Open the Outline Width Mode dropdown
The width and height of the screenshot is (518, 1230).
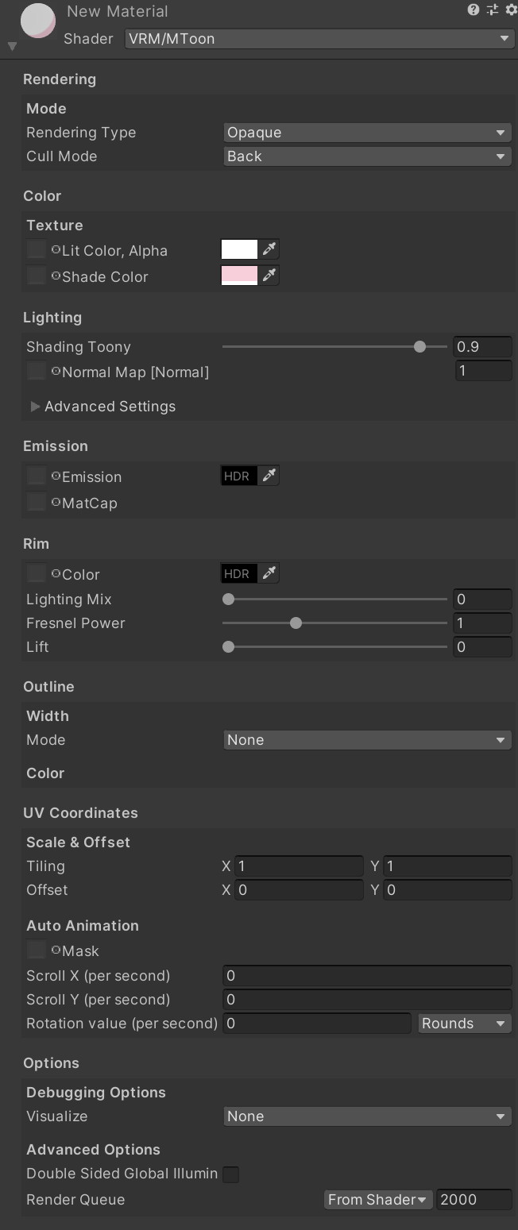(x=366, y=739)
